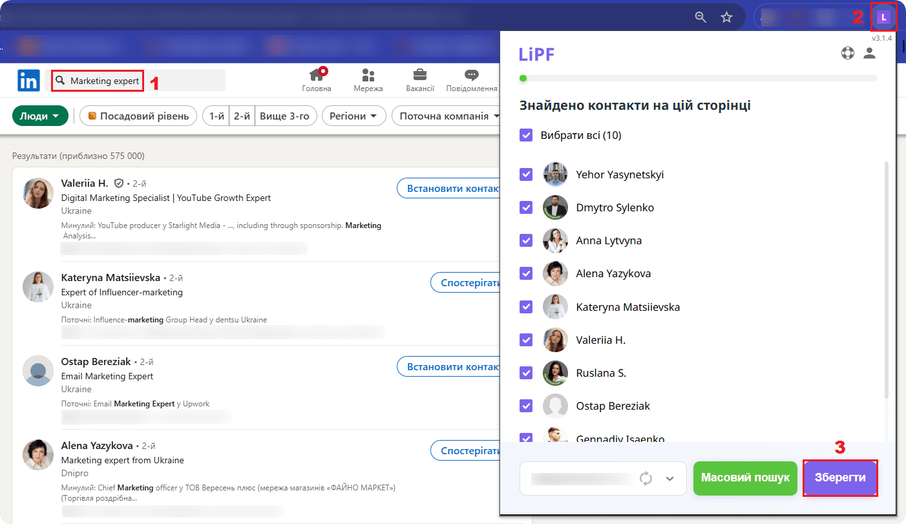Click the LiPF extension icon in browser toolbar
The height and width of the screenshot is (524, 906).
883,17
